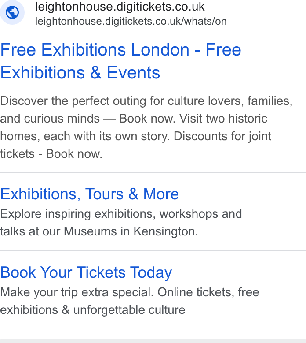Screen dimensions: 306x343
Task: Click the 'Exhibitions & Events' headline line
Action: pyautogui.click(x=80, y=73)
